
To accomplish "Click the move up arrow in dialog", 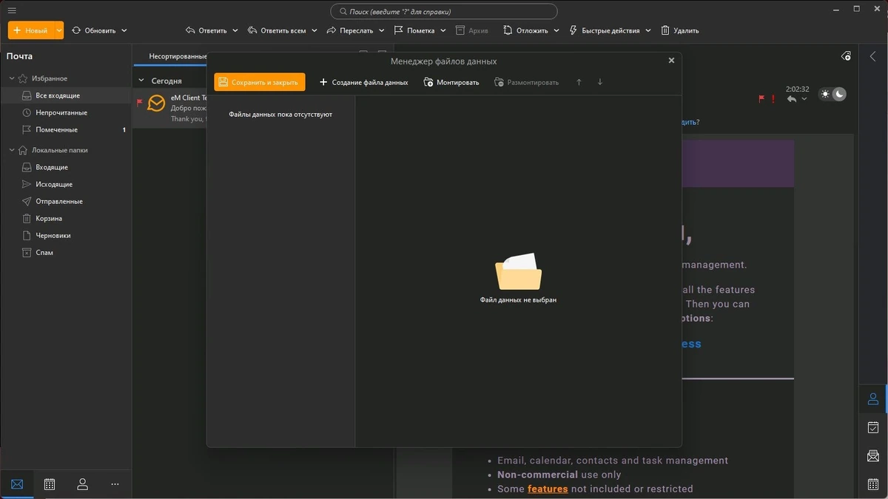I will (579, 82).
